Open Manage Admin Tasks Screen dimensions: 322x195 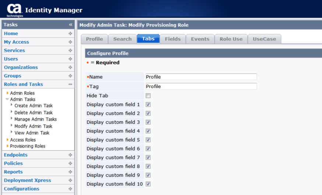pyautogui.click(x=35, y=119)
